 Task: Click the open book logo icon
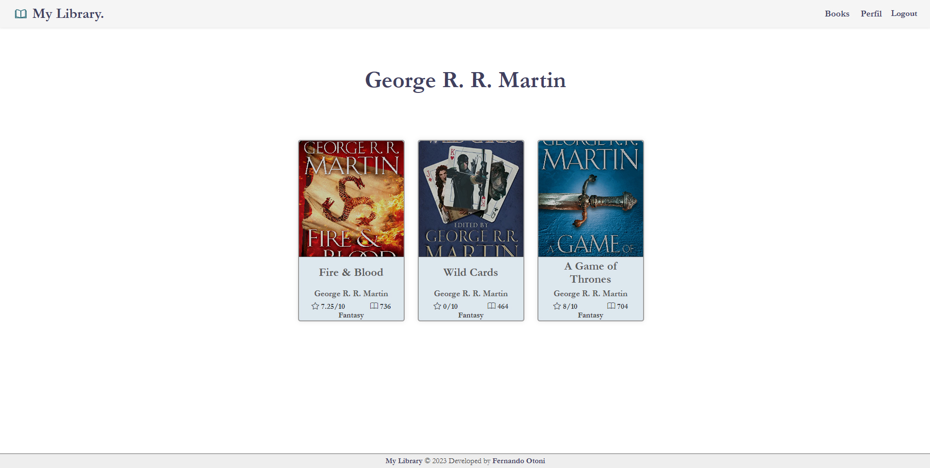click(20, 14)
